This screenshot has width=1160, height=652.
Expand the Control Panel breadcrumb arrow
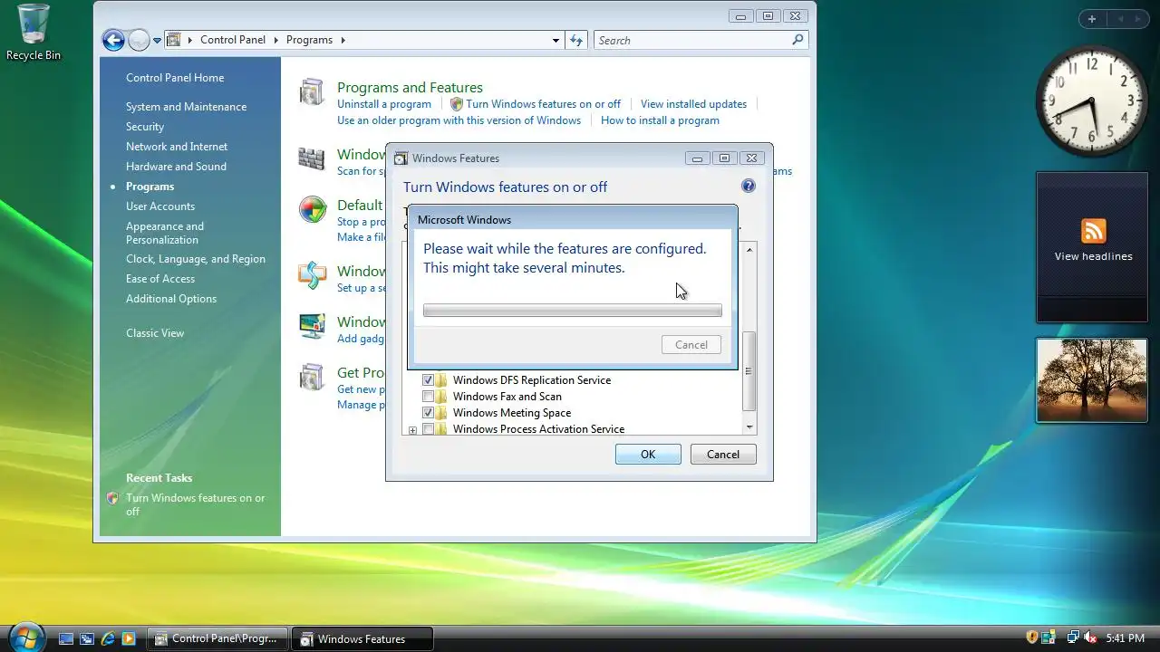click(x=276, y=40)
